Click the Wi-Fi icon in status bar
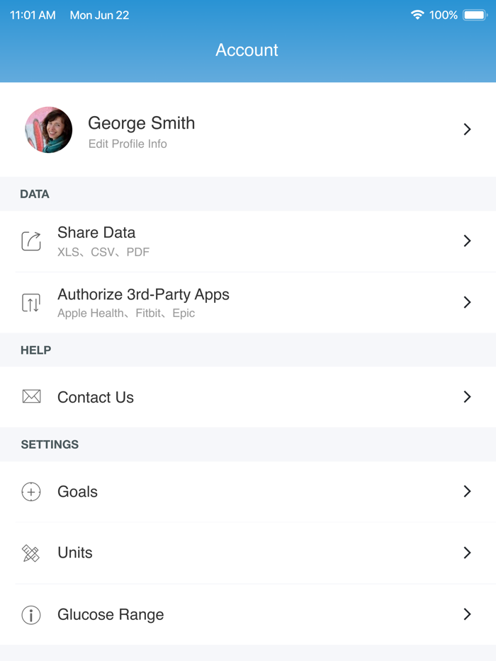496x661 pixels. (x=417, y=14)
